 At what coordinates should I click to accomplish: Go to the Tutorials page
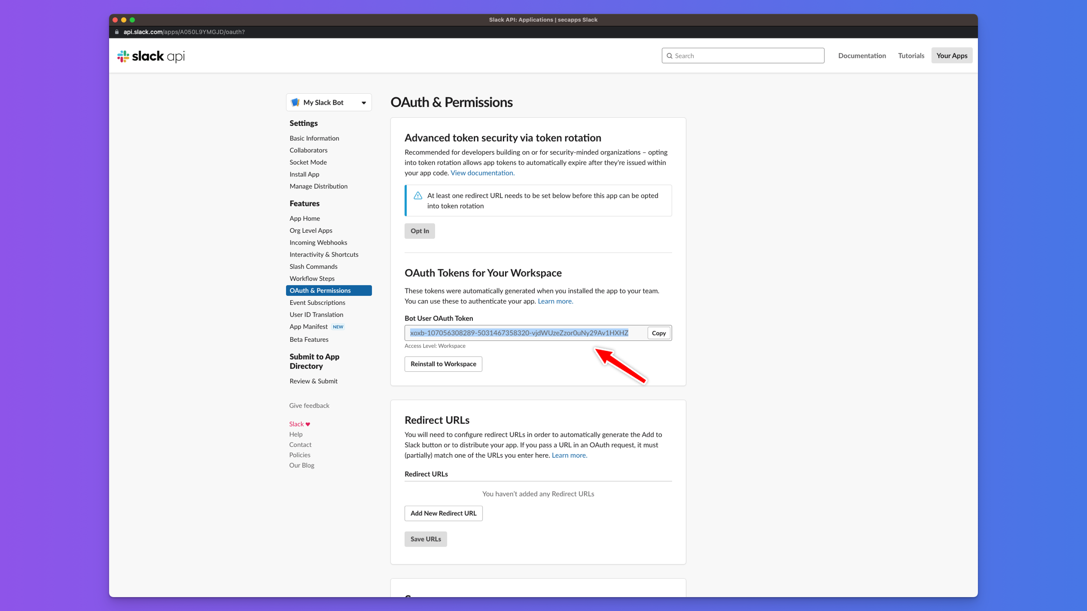point(911,56)
